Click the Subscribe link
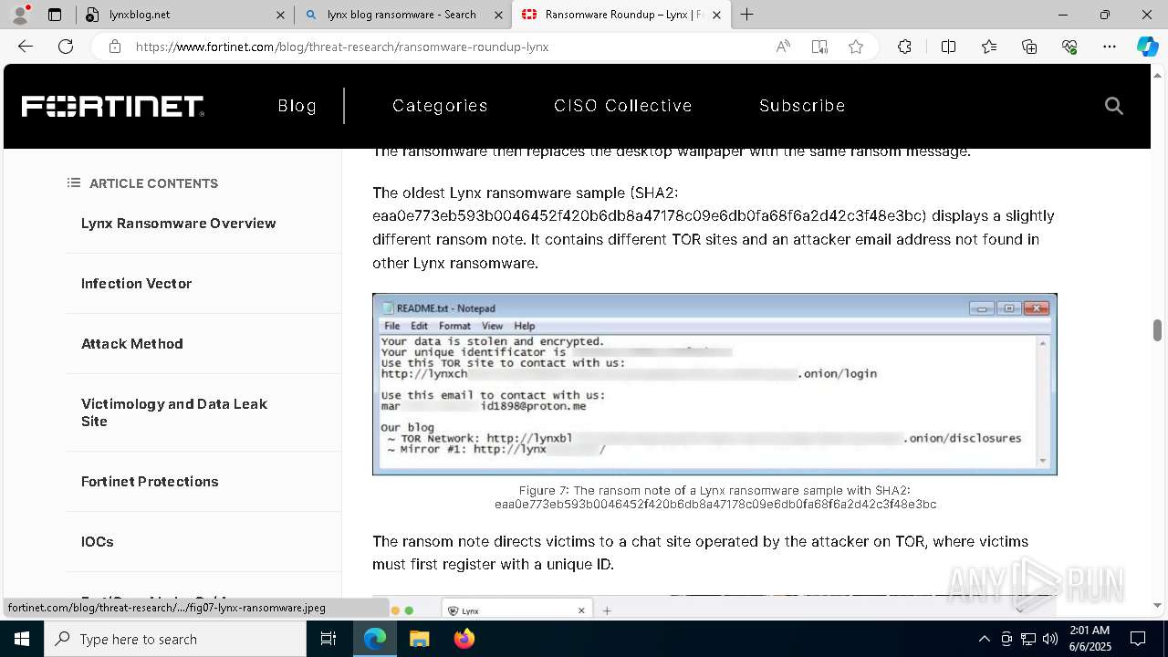Screen dimensions: 1168x657 pos(802,106)
